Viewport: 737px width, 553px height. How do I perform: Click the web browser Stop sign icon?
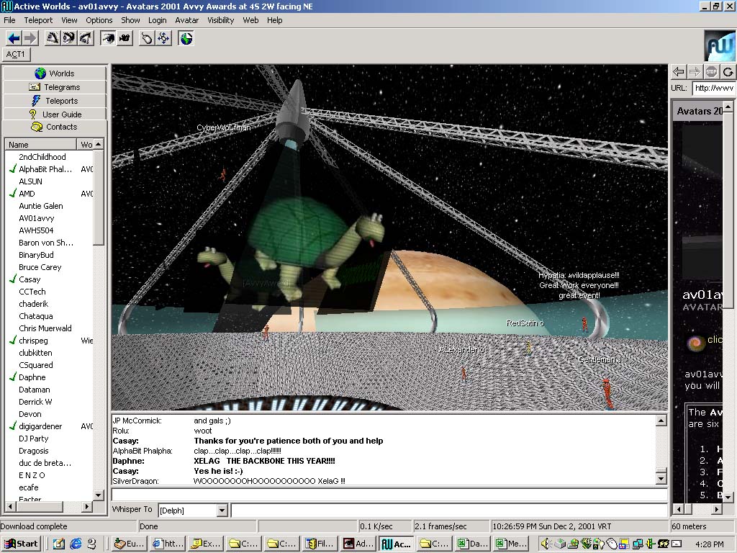click(x=711, y=71)
